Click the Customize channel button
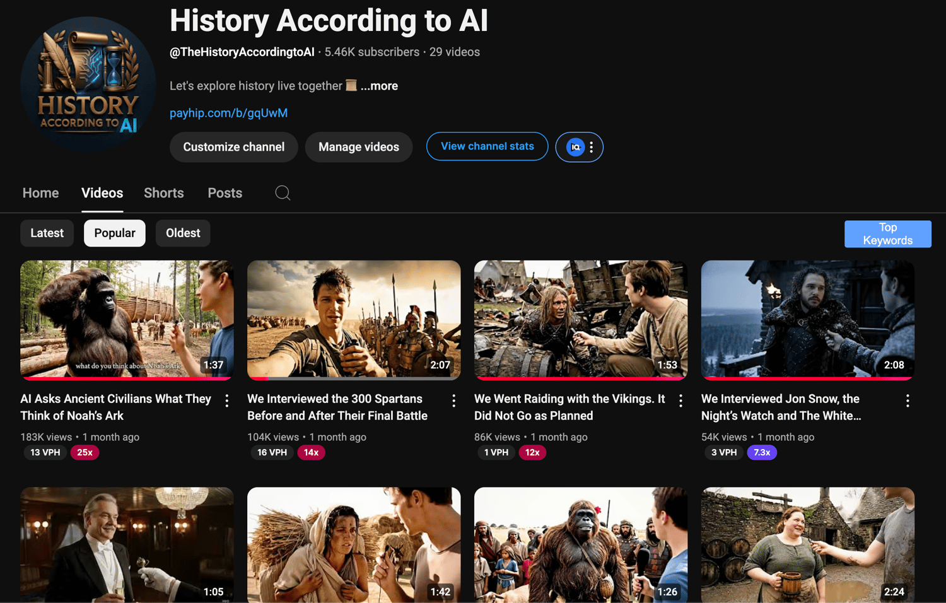 click(234, 147)
